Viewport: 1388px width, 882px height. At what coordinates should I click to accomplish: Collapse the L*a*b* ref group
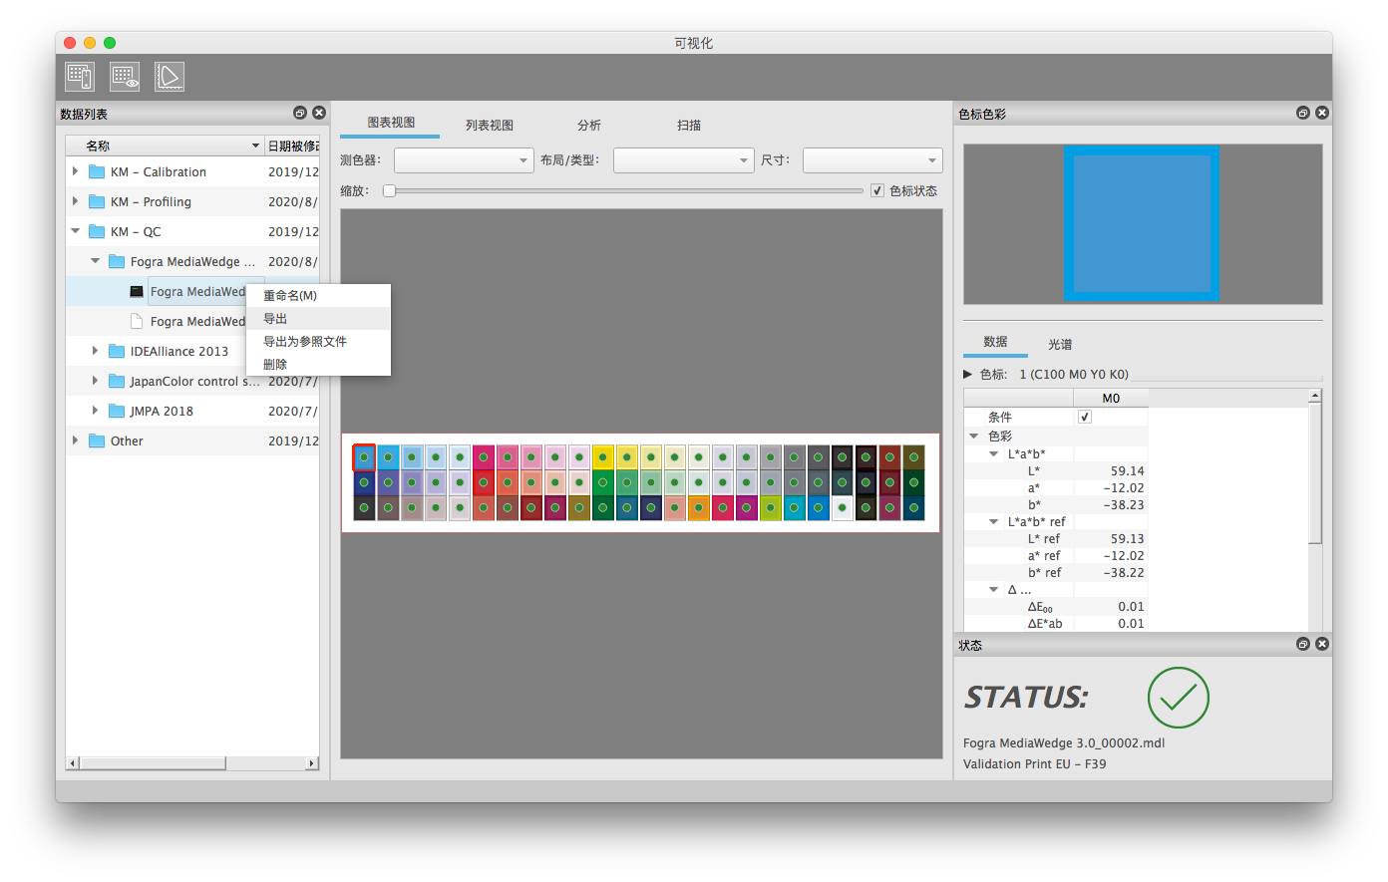point(994,521)
